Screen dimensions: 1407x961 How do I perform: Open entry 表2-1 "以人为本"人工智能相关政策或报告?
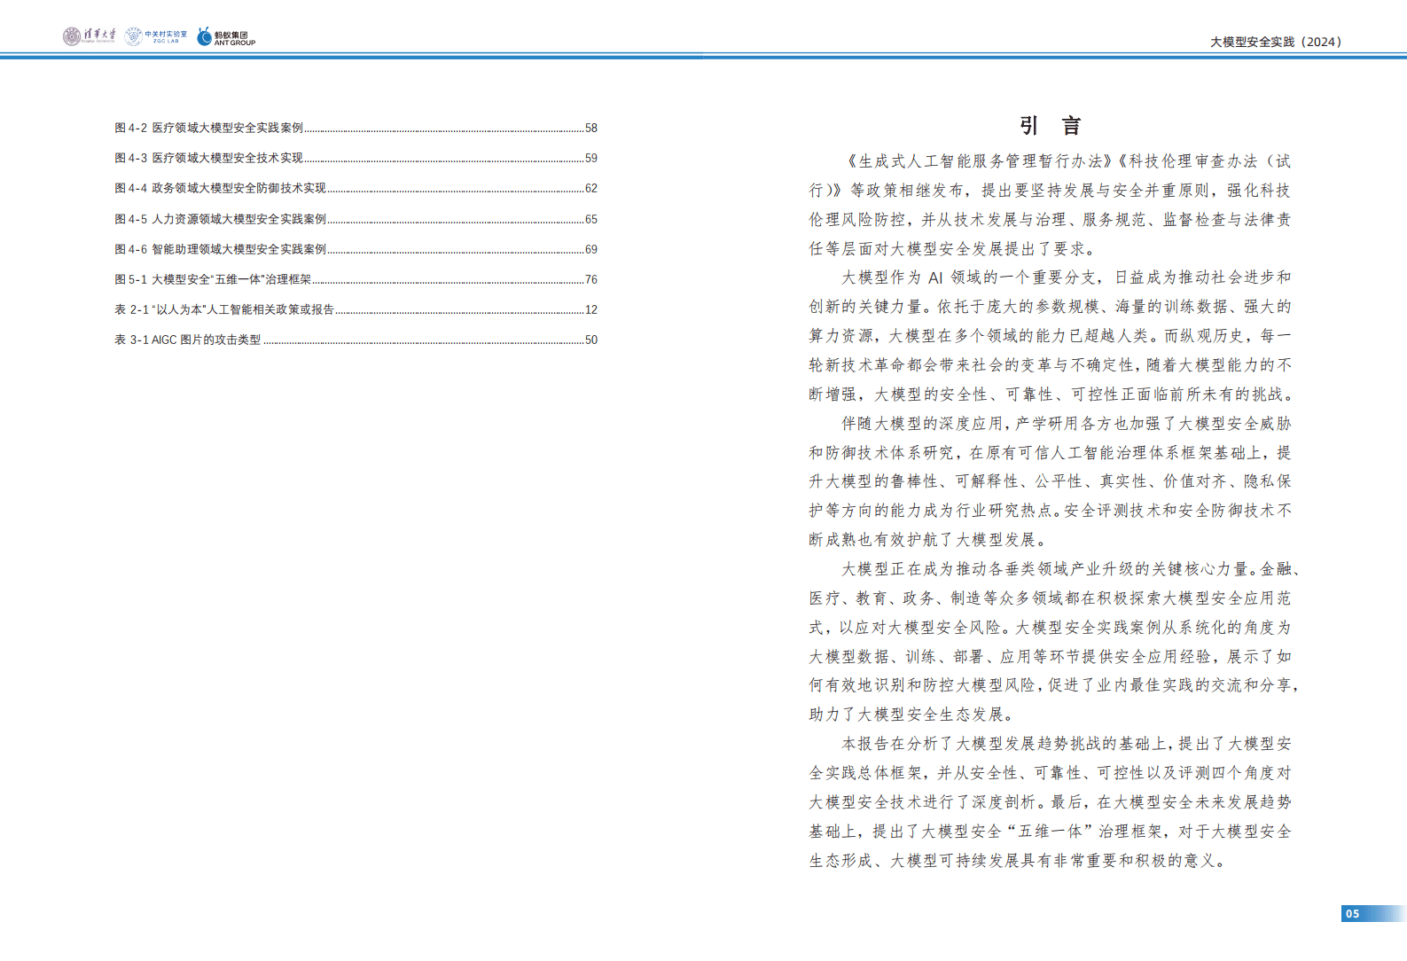(x=356, y=309)
